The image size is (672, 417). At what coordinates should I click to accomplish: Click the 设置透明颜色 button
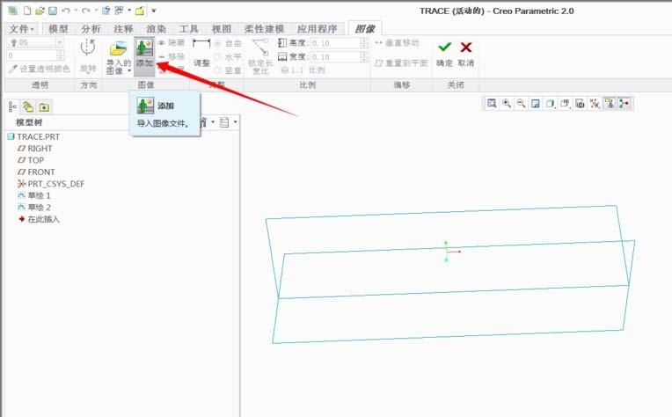coord(38,69)
